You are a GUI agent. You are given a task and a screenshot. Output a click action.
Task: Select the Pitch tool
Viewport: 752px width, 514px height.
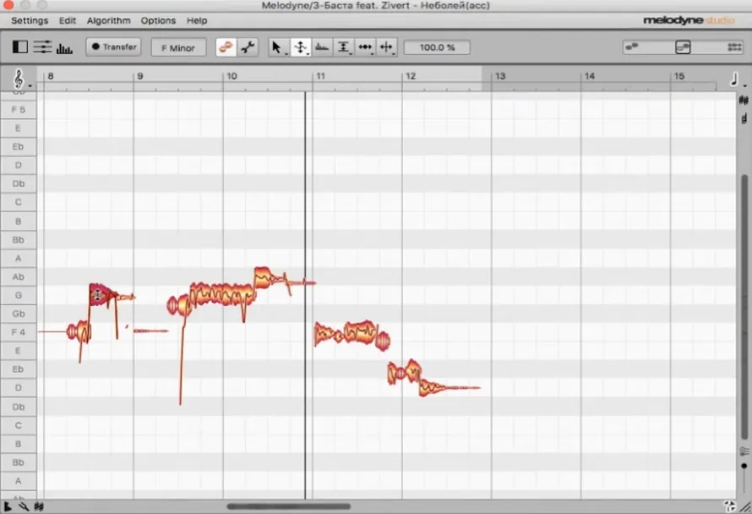point(300,47)
